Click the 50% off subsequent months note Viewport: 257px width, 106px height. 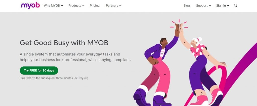pos(54,78)
